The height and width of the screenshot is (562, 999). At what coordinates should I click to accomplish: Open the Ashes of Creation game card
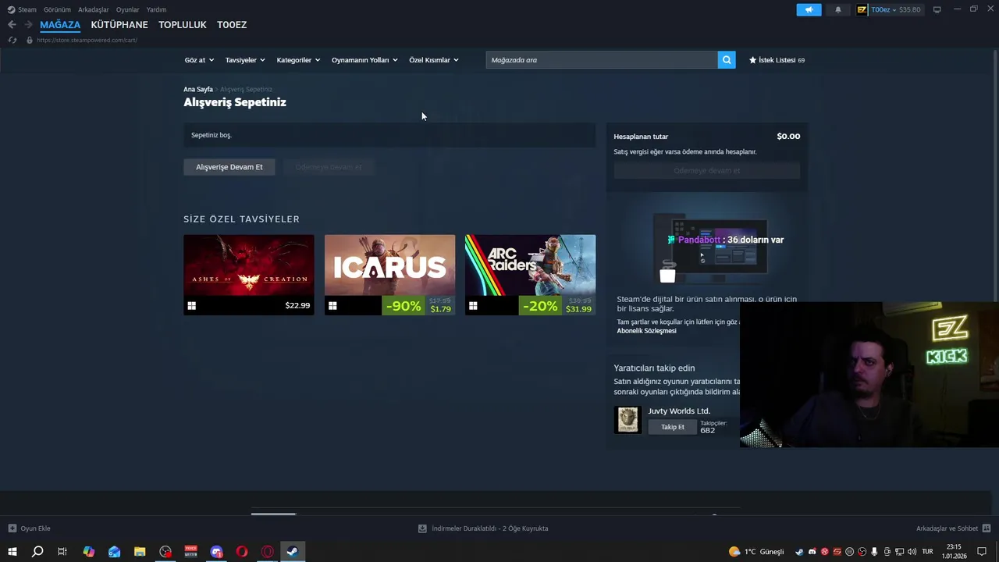[249, 275]
